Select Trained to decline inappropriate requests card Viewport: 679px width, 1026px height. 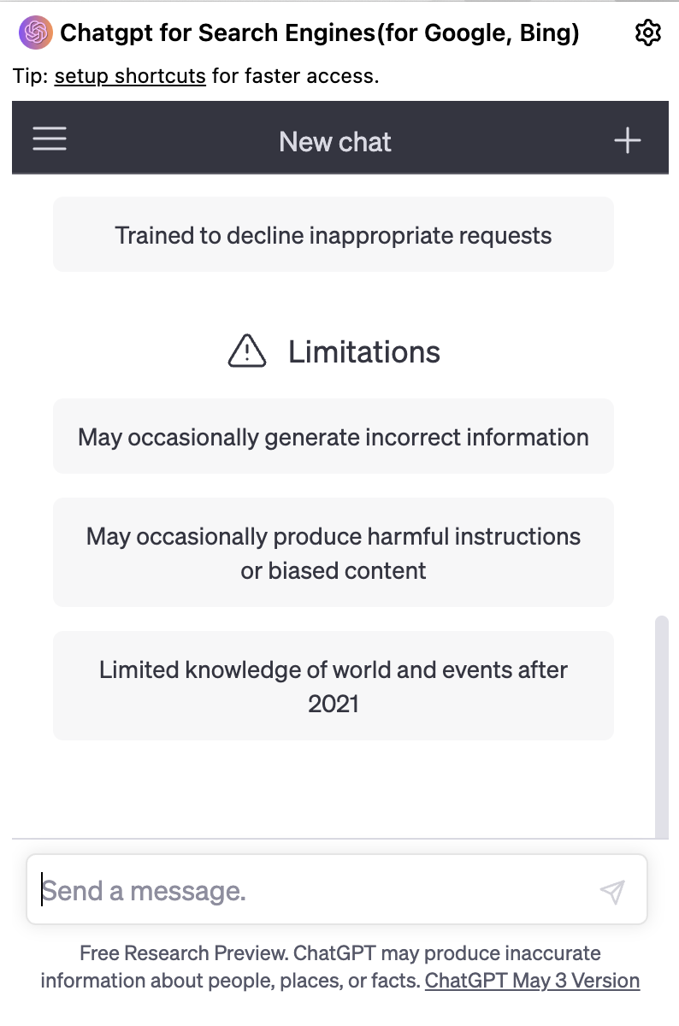[x=334, y=234]
